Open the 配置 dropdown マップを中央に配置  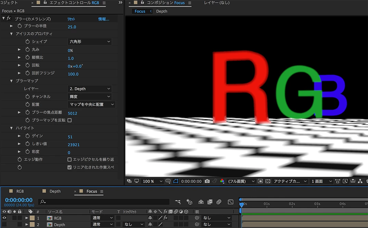tap(91, 104)
